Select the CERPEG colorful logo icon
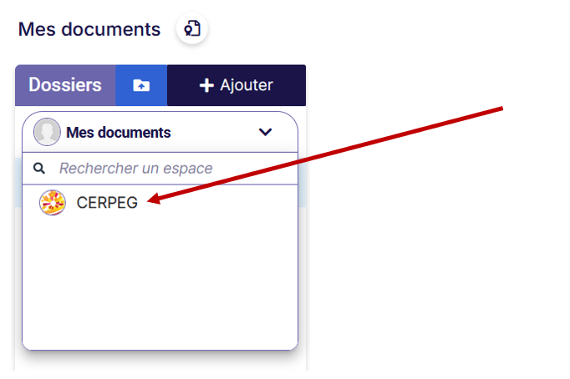The width and height of the screenshot is (570, 379). point(53,202)
